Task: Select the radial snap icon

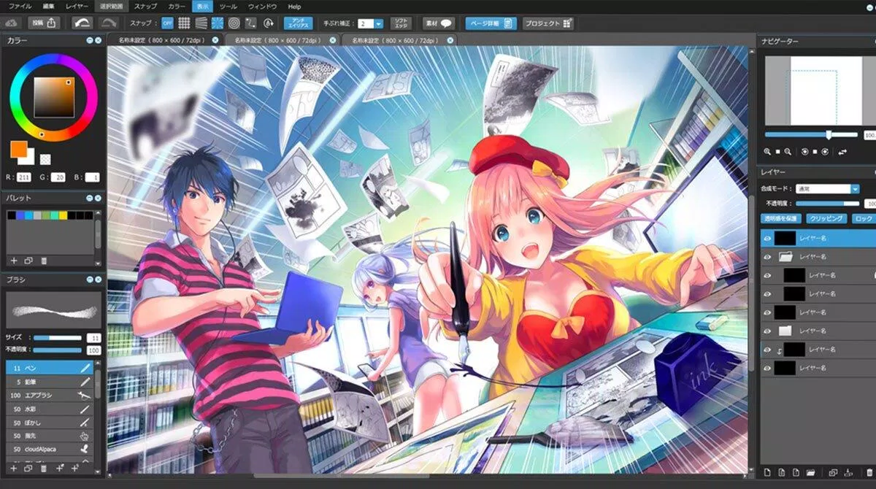Action: click(x=218, y=23)
